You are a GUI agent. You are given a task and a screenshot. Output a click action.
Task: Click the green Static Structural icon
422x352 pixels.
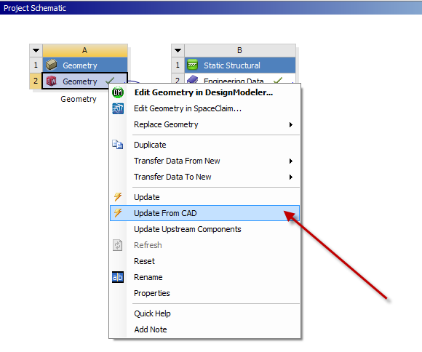[192, 65]
